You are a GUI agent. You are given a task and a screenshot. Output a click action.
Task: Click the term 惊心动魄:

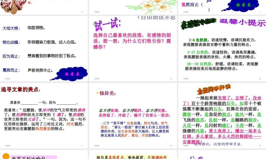pyautogui.click(x=11, y=42)
